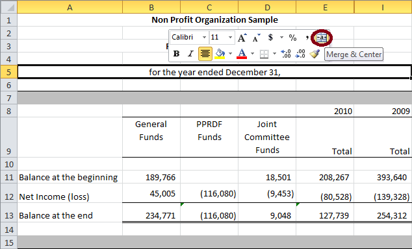Click the 'PPRDF Funds' header cell

209,137
